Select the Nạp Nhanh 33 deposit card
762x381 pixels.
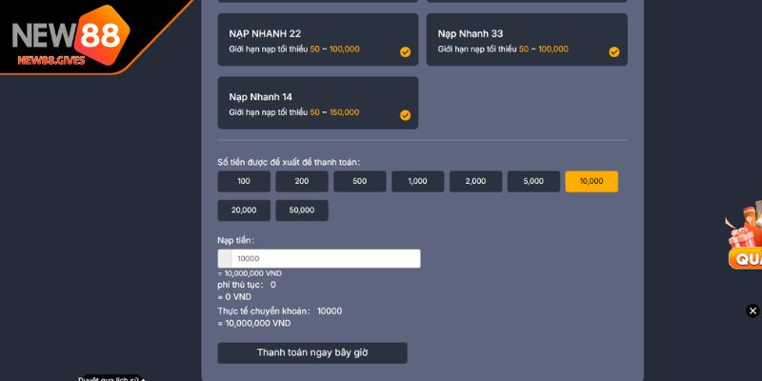[x=527, y=39]
